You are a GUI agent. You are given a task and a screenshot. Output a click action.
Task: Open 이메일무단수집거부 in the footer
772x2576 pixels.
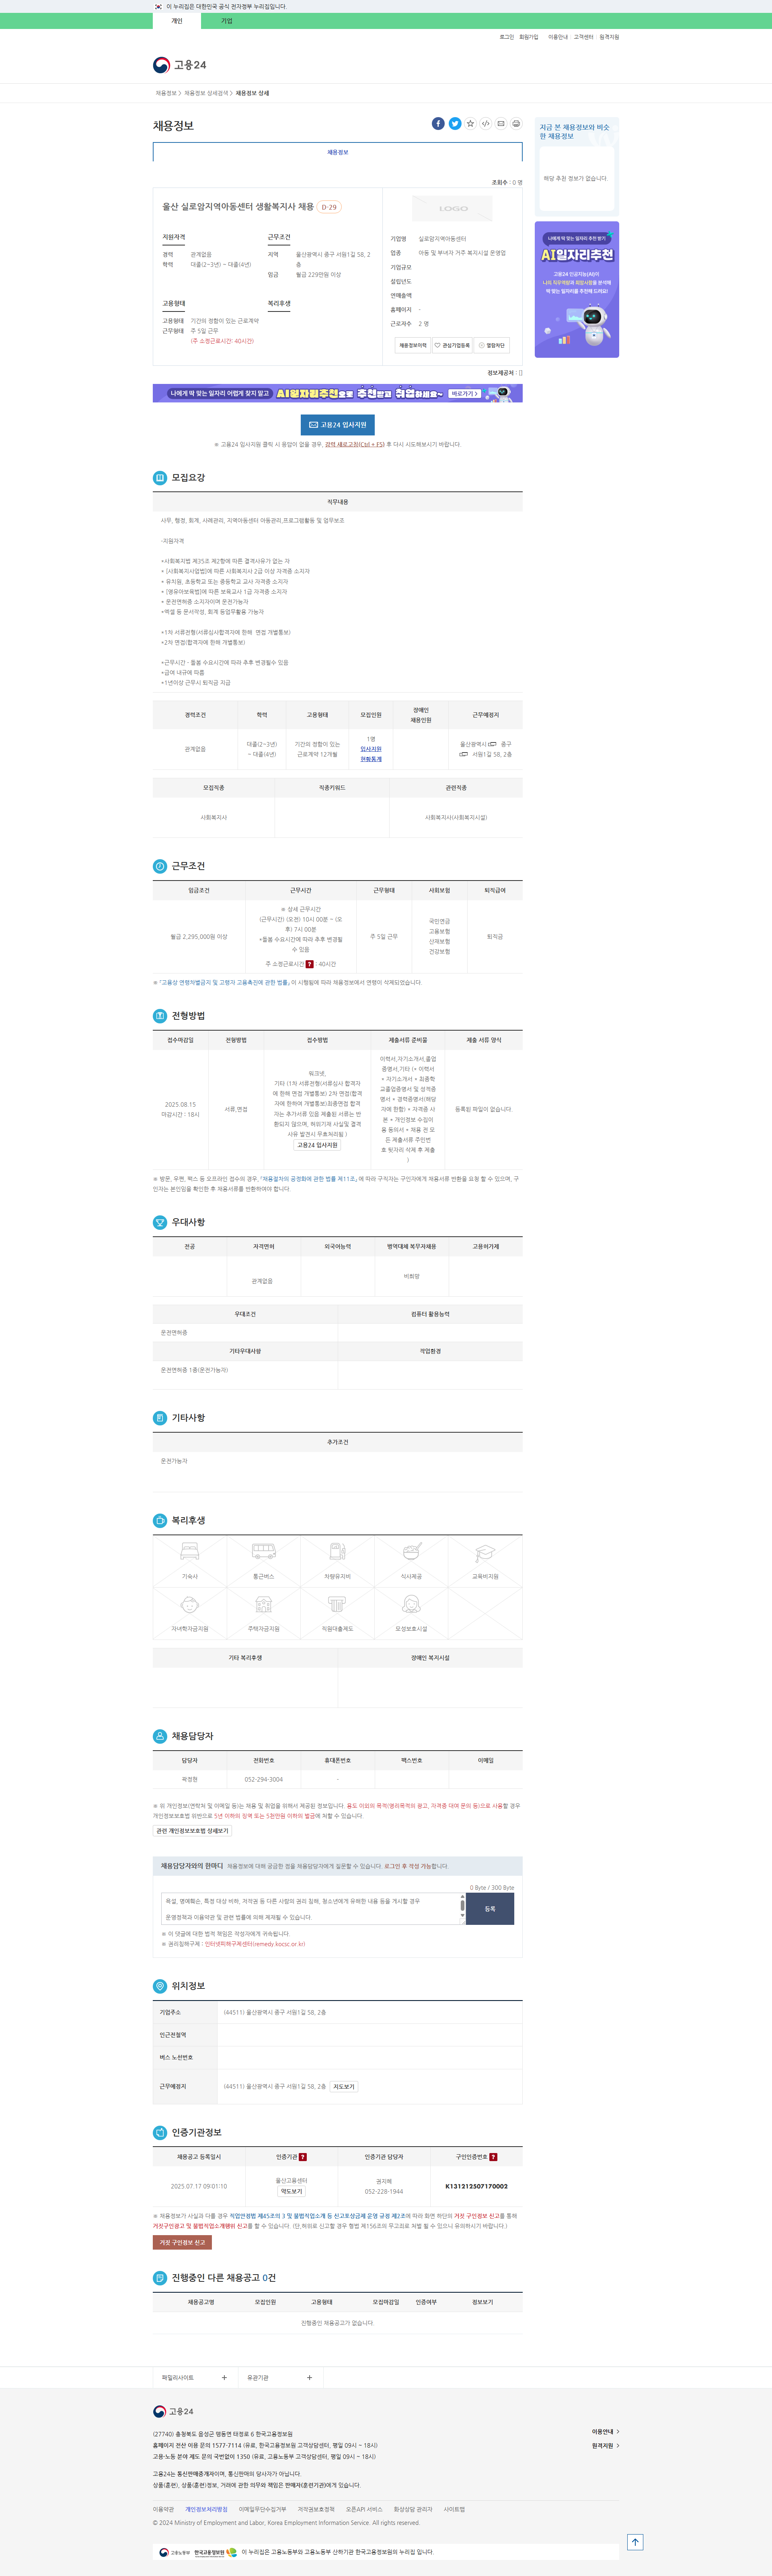tap(263, 2509)
